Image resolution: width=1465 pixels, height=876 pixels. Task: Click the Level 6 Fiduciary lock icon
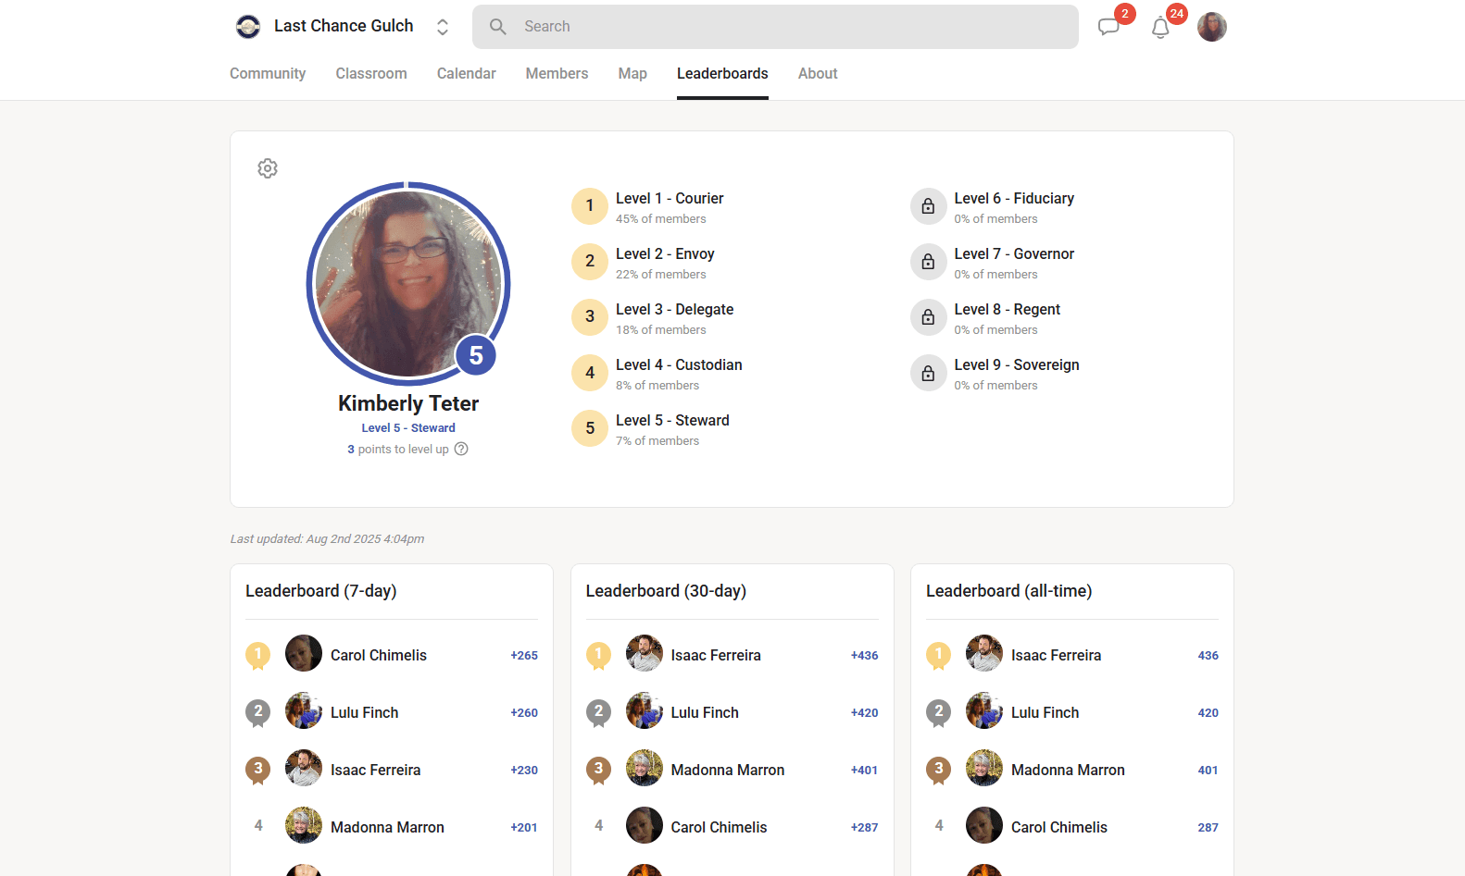coord(928,206)
